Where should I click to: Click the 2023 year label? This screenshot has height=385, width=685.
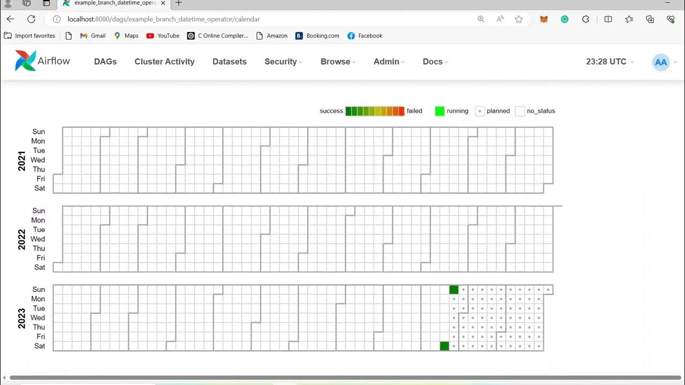click(x=22, y=318)
